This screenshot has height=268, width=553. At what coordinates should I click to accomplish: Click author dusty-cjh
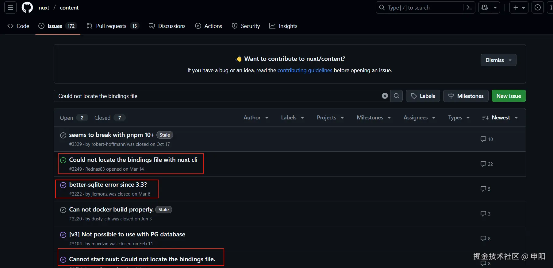[x=101, y=219]
